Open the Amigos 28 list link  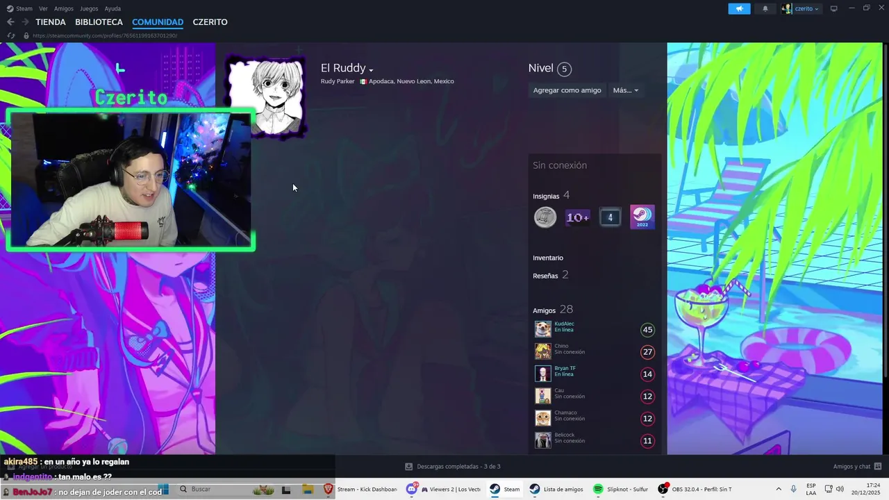553,310
